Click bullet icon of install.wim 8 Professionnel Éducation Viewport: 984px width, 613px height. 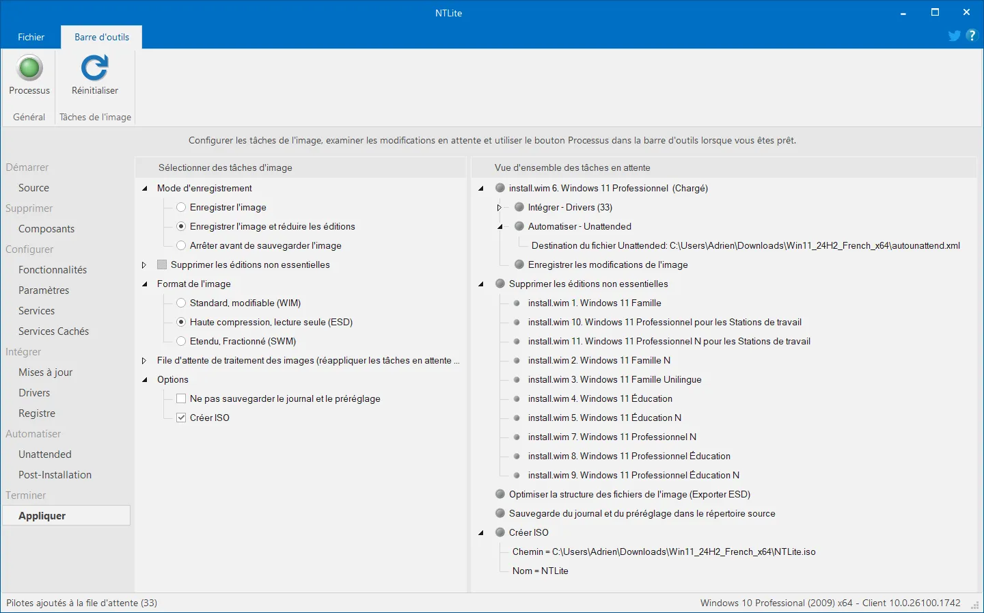[x=517, y=456]
